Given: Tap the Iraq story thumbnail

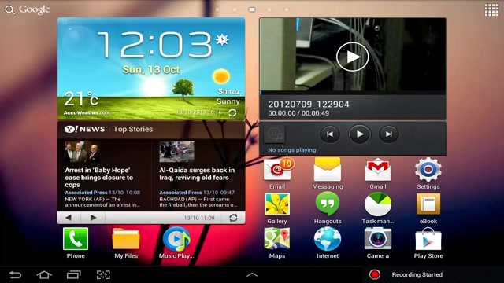Looking at the screenshot, I should coord(176,152).
